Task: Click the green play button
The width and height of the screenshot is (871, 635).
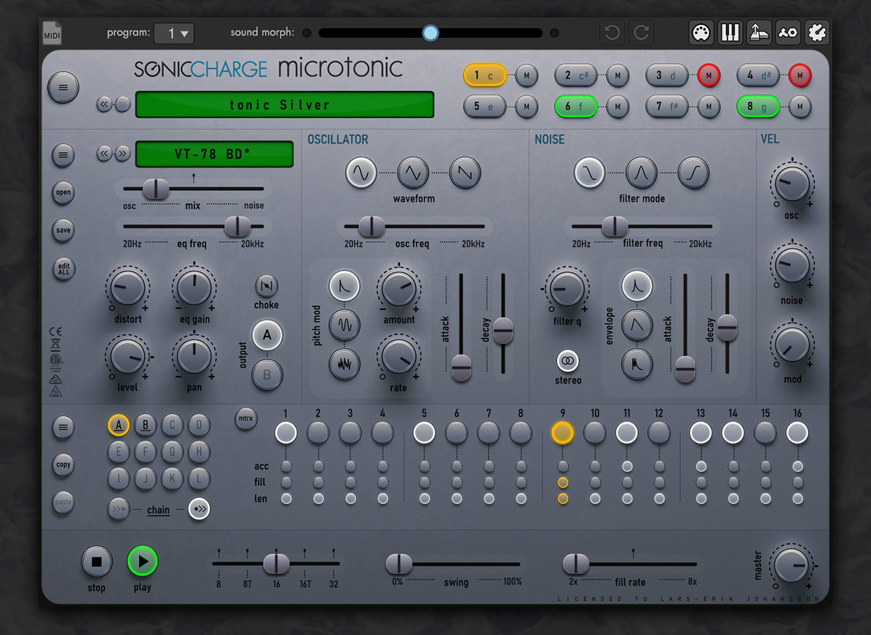Action: [142, 561]
